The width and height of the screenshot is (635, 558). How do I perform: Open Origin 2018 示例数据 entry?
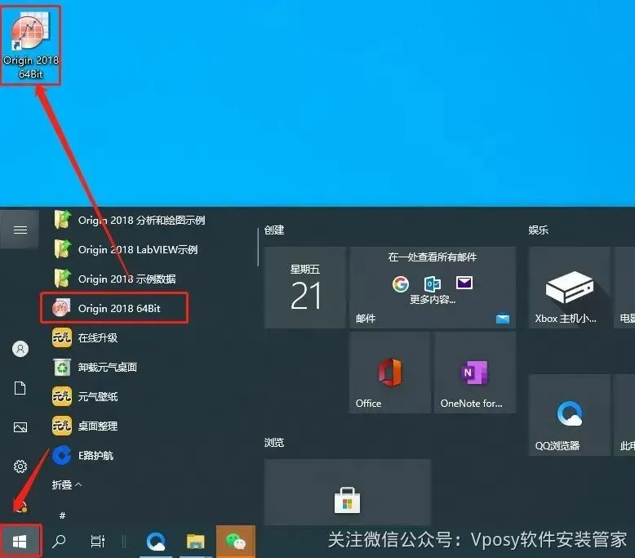[115, 279]
